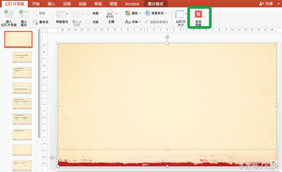This screenshot has width=282, height=172.
Task: Open Master Layout (母版版式) icon
Action: point(61,14)
